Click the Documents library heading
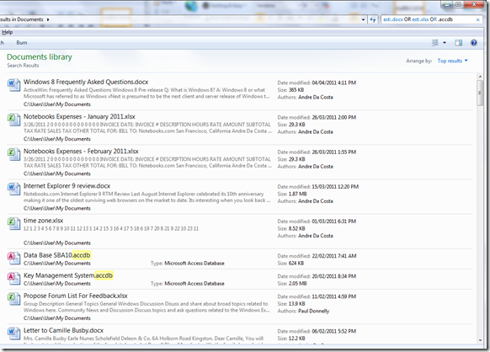This screenshot has width=490, height=352. 40,57
